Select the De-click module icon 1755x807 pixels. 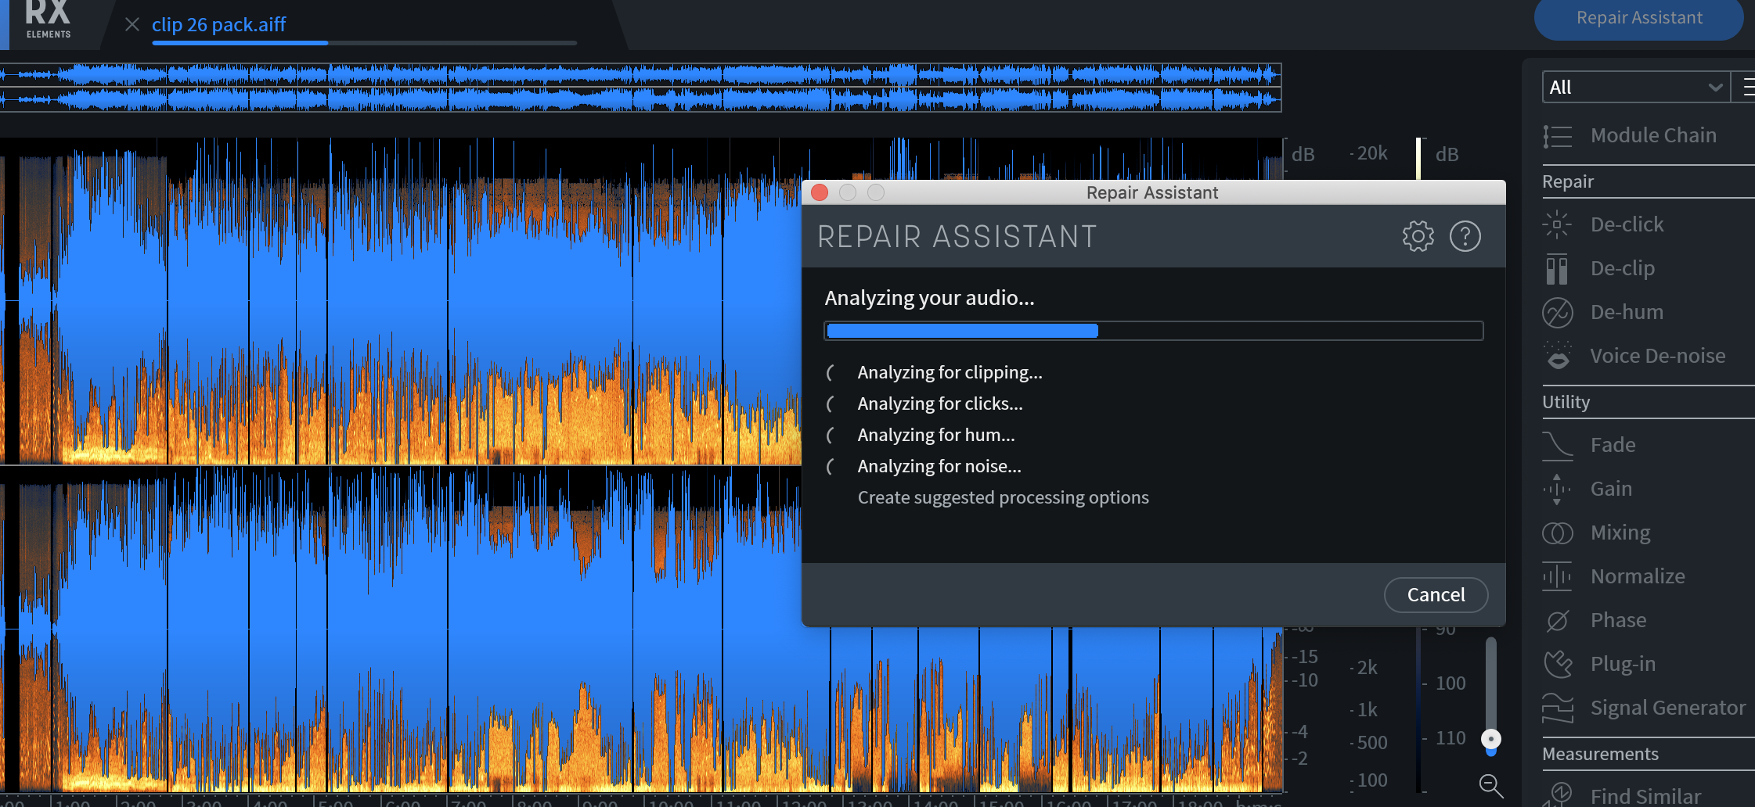coord(1557,224)
